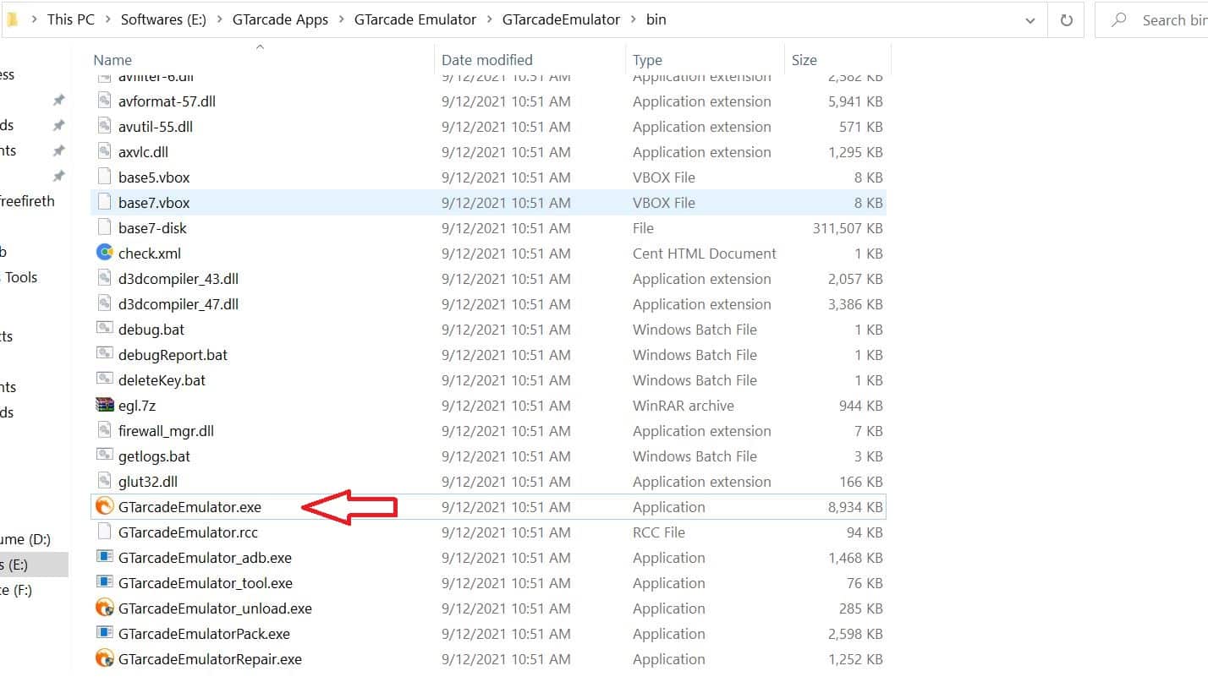Select GTarcadeEmulator_adb.exe file name
The image size is (1208, 693).
(205, 558)
